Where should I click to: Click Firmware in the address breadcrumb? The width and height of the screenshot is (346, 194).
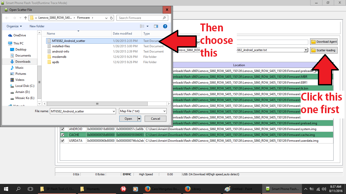[x=84, y=18]
